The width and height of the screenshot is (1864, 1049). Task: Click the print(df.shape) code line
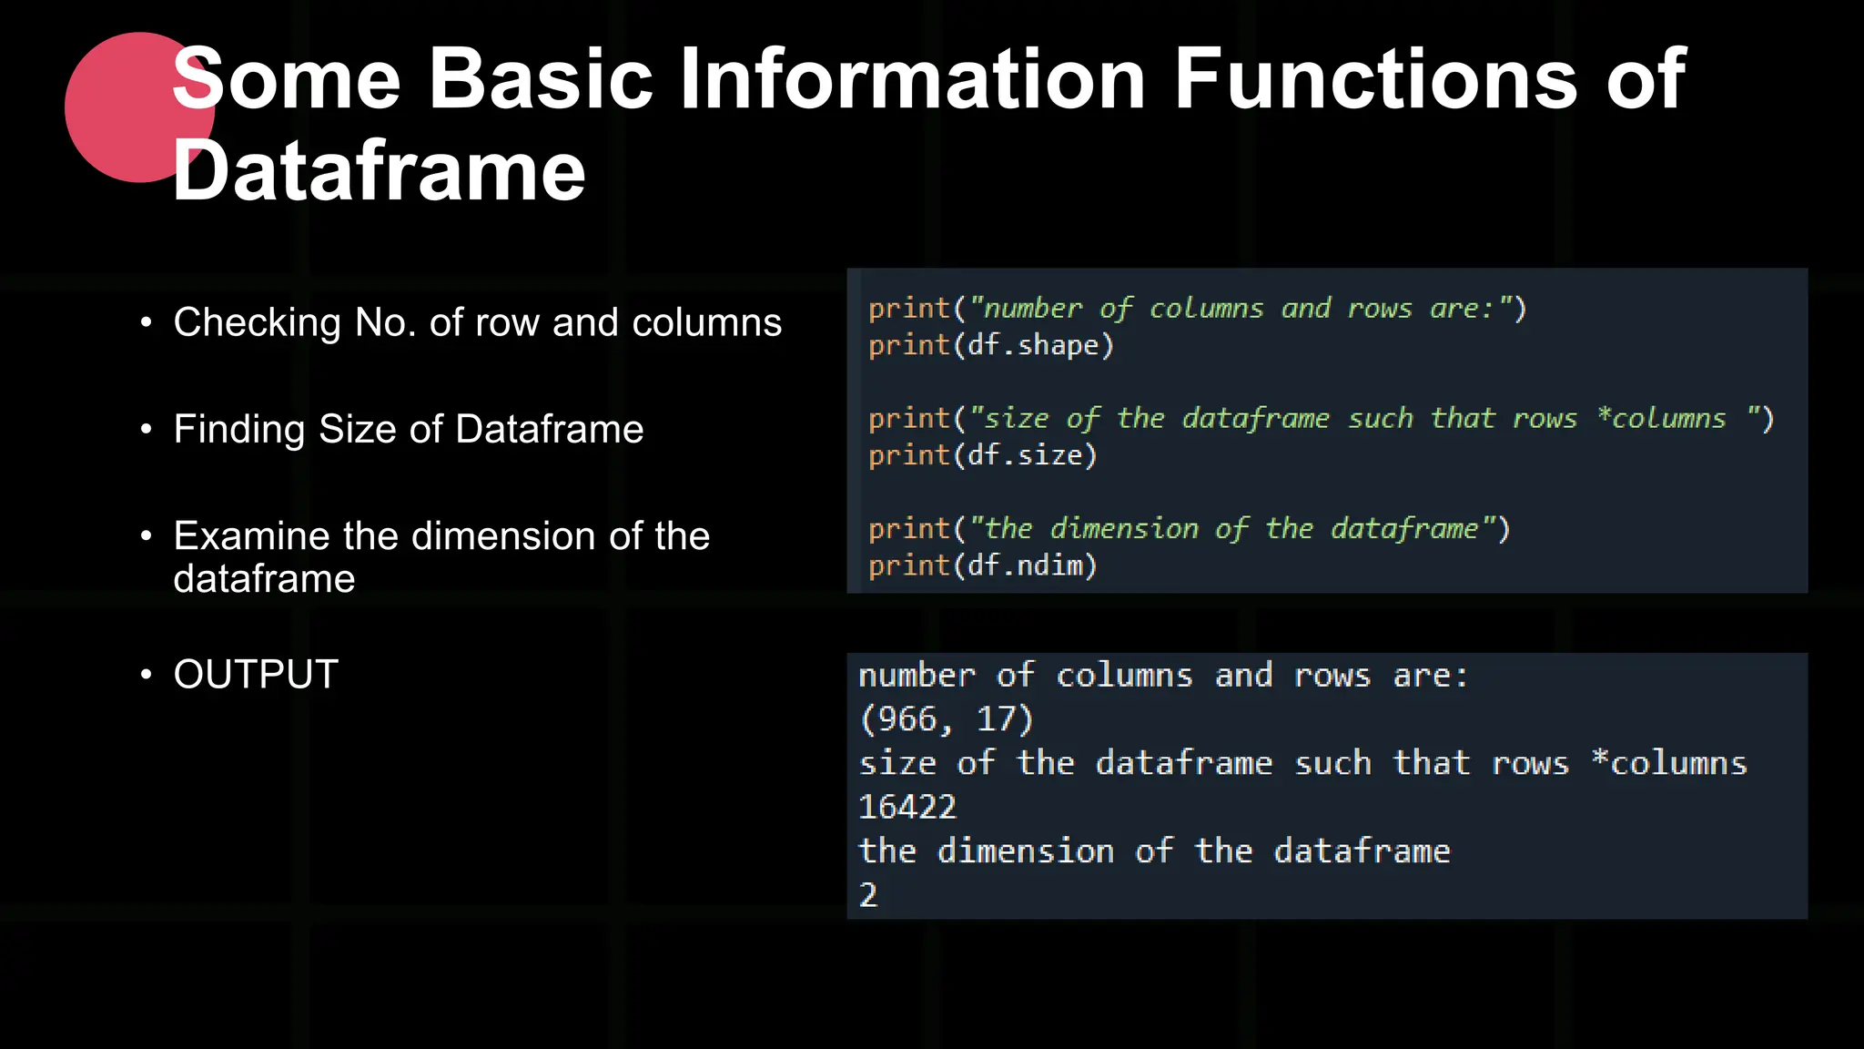pyautogui.click(x=990, y=346)
